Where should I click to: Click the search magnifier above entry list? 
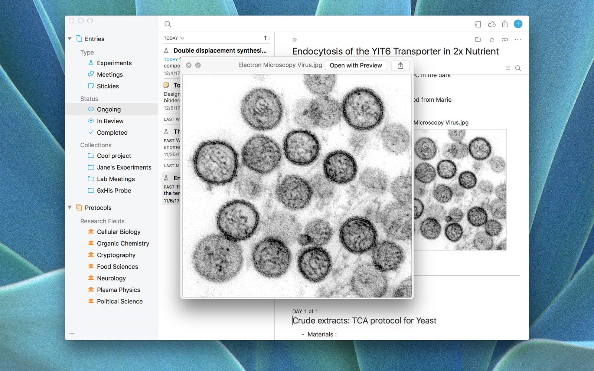(168, 24)
